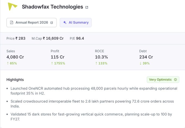This screenshot has height=128, width=185.
Task: Click the Debt label
Action: 143,51
